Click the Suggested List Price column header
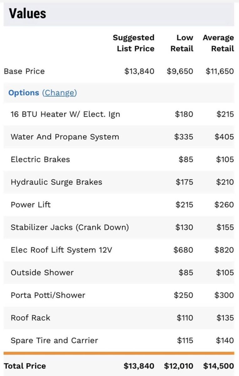 [134, 43]
